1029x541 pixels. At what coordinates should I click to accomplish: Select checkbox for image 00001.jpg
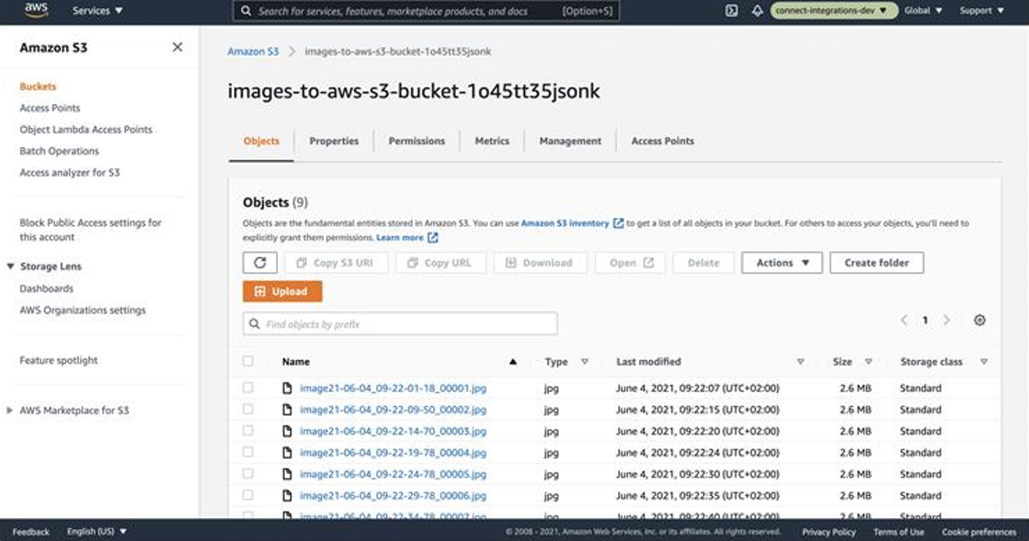click(247, 388)
